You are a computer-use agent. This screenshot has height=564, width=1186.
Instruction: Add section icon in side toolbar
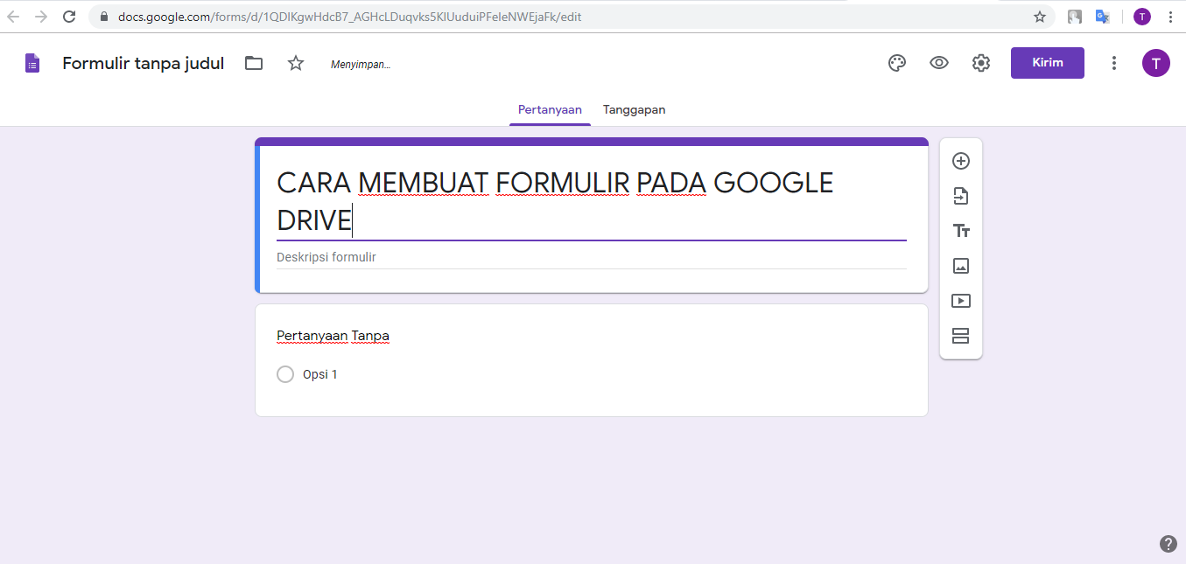click(961, 336)
